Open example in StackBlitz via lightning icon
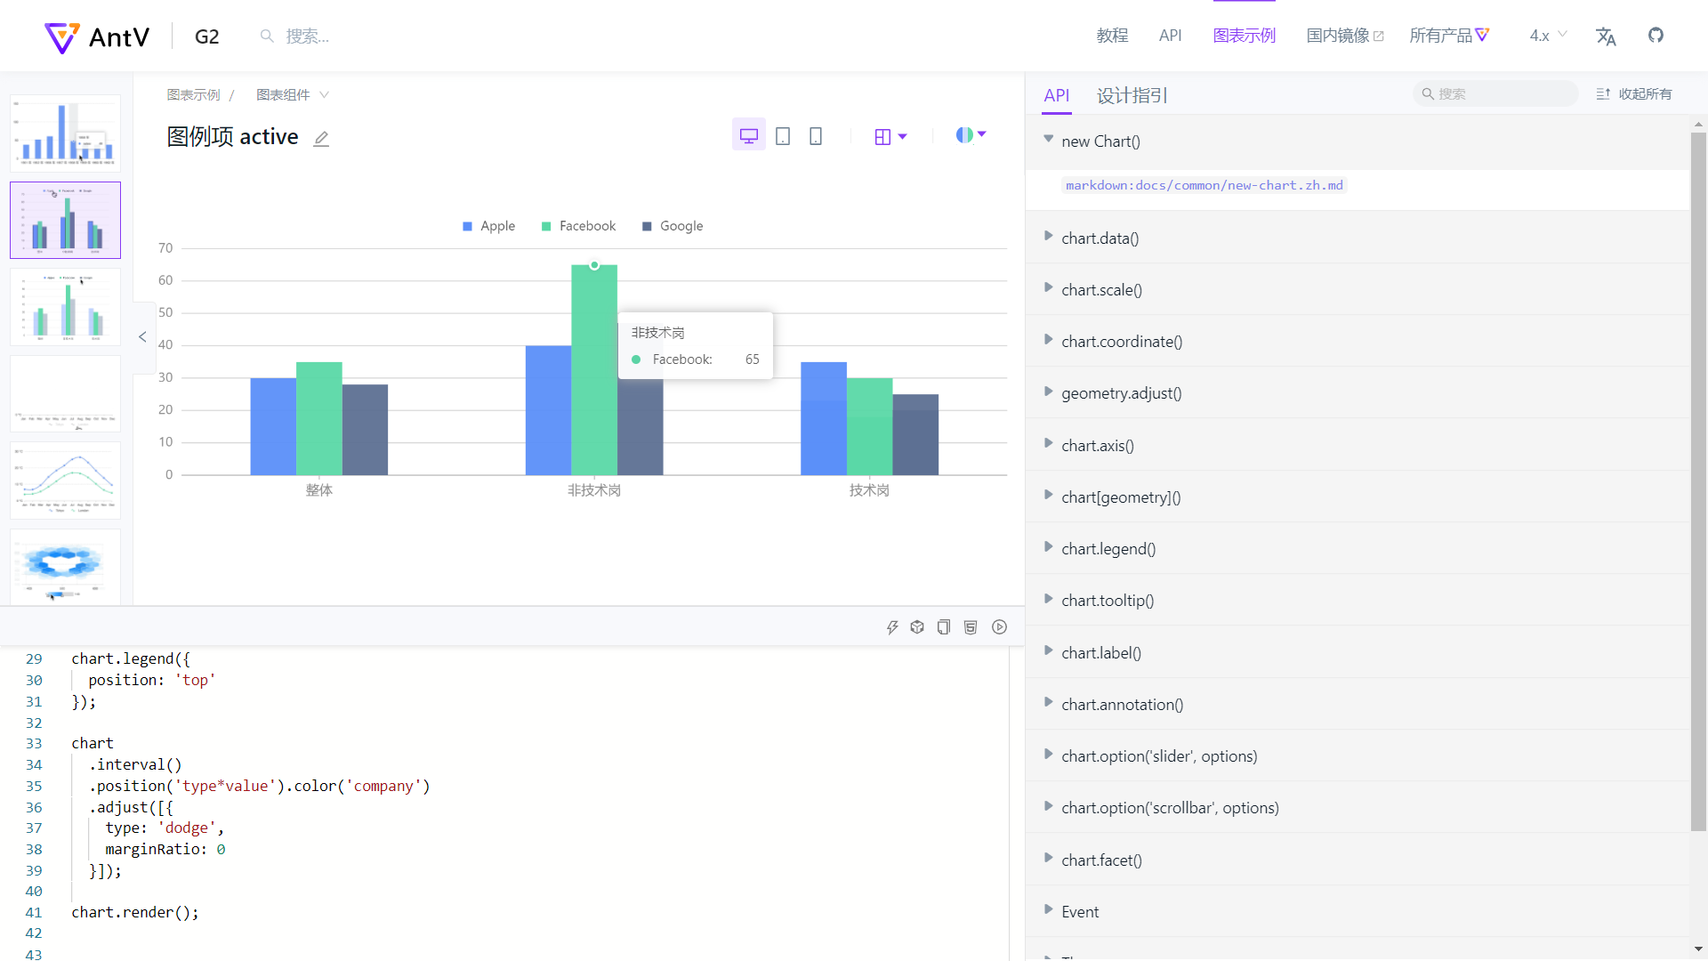This screenshot has width=1708, height=961. point(892,627)
